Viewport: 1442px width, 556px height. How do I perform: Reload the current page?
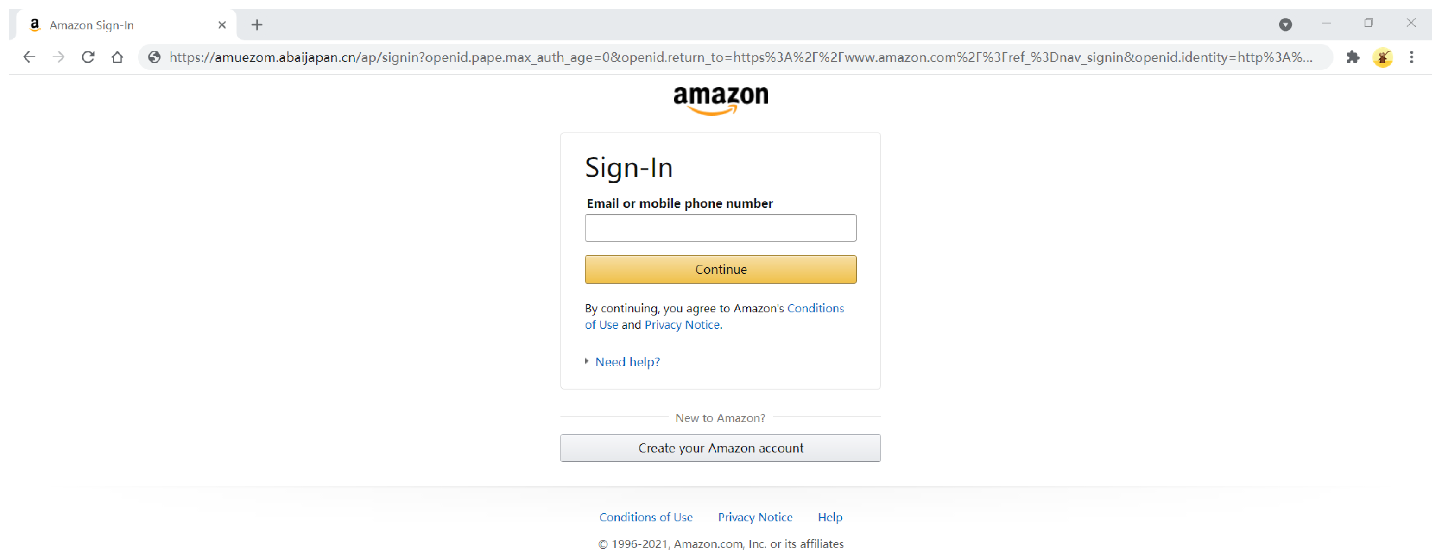88,57
